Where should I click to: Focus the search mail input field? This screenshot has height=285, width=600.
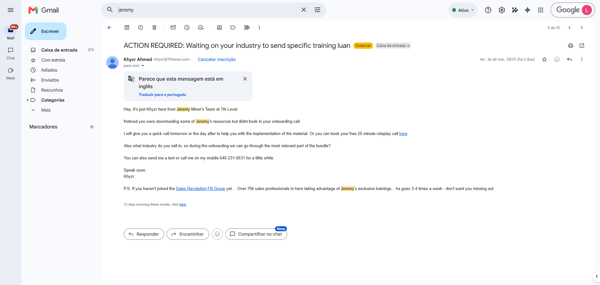(x=206, y=10)
